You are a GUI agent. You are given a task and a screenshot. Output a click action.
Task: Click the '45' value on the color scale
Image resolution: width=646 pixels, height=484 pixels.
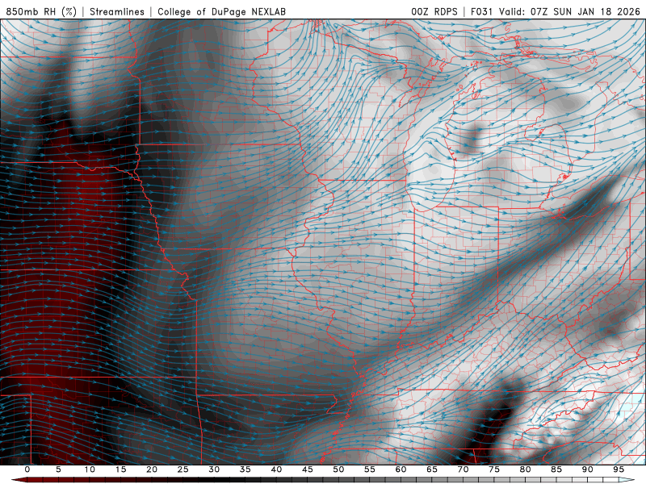308,469
